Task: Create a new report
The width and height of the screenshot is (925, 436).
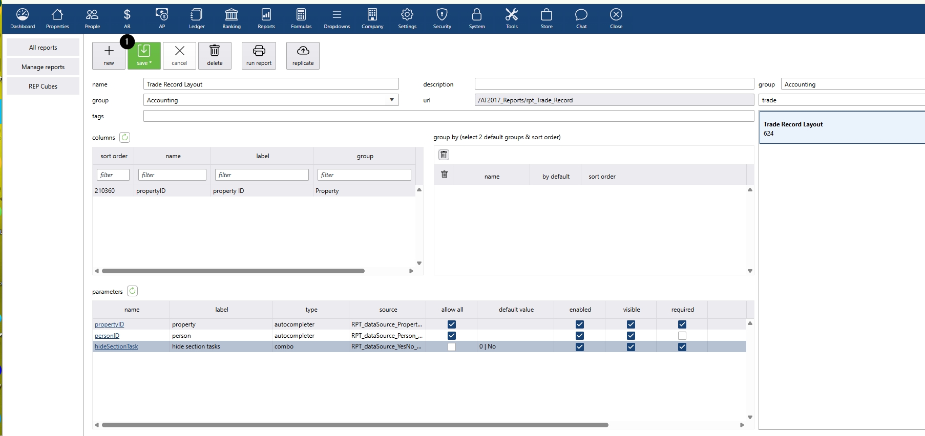Action: tap(109, 55)
